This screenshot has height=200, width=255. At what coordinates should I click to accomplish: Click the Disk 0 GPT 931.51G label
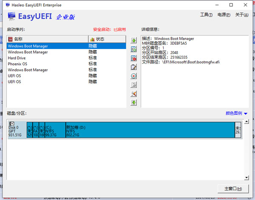[15, 131]
